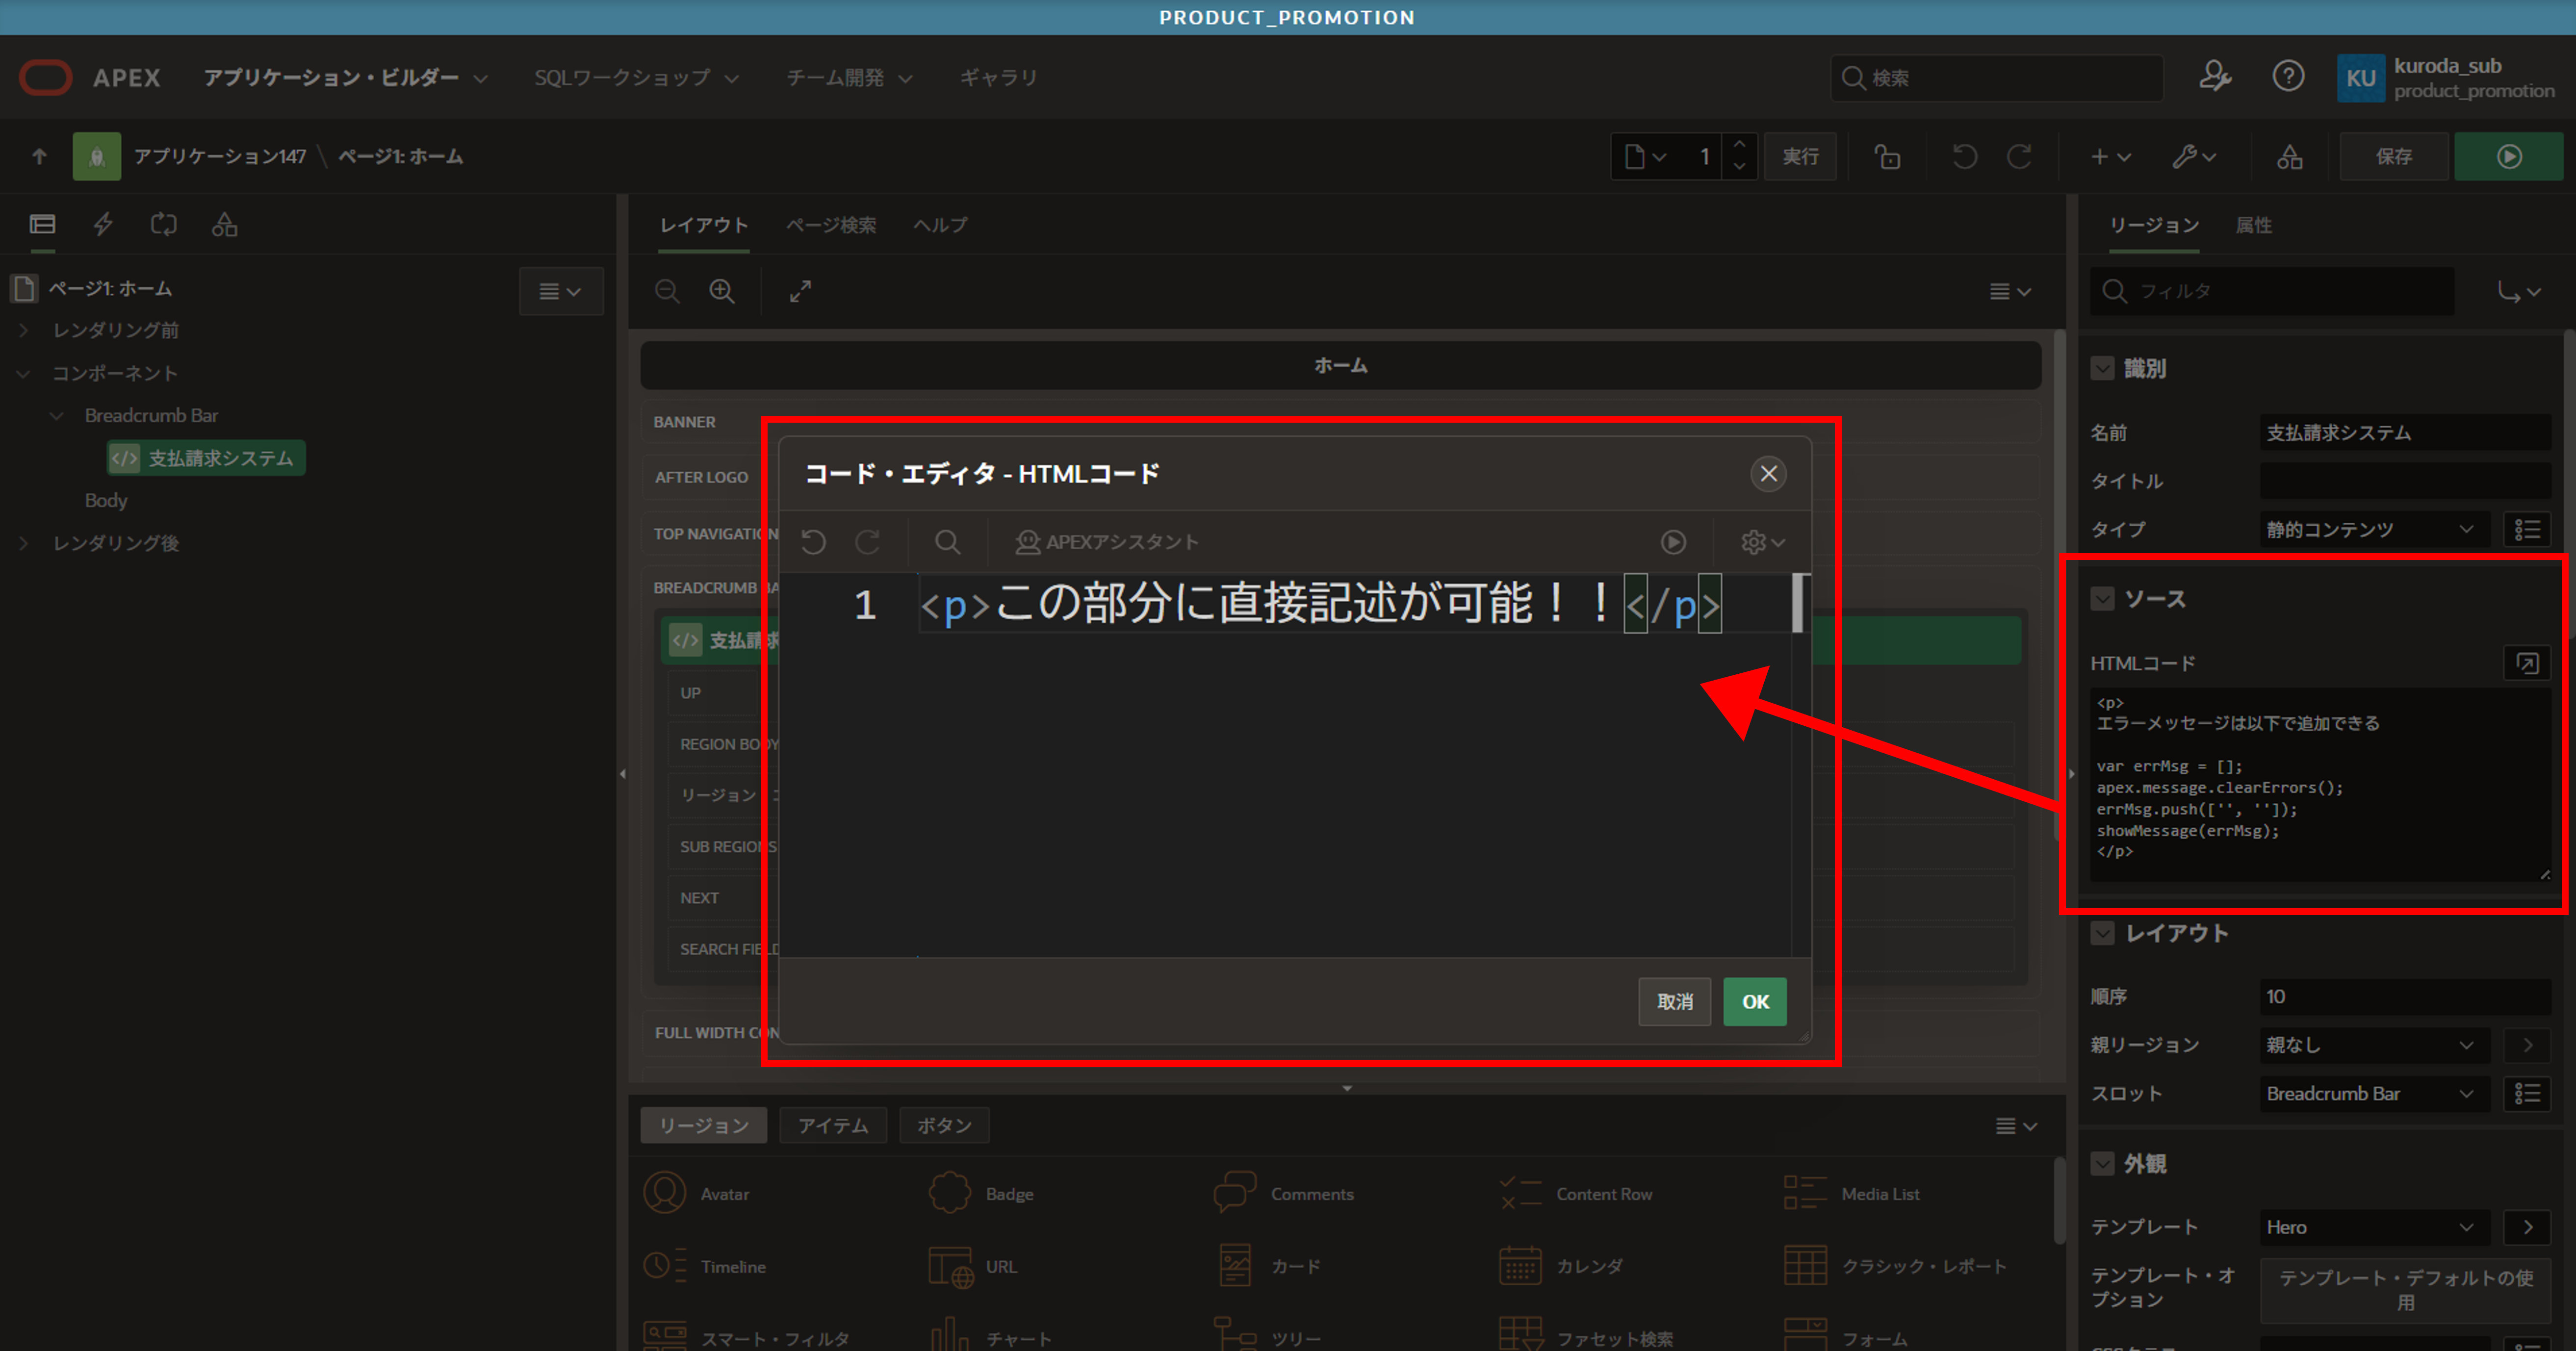Screen dimensions: 2576x1351
Task: Click the lock page icon in toolbar
Action: pyautogui.click(x=1887, y=156)
